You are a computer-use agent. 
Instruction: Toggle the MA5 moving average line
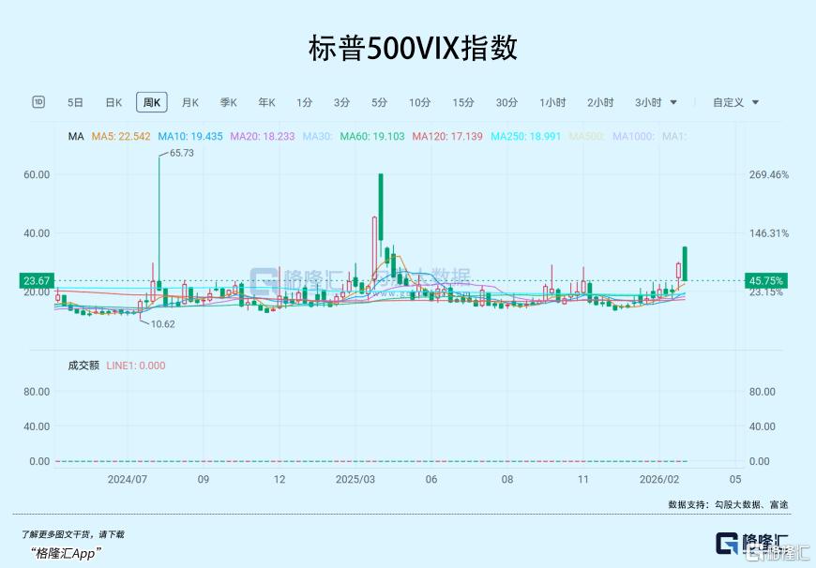pos(120,136)
